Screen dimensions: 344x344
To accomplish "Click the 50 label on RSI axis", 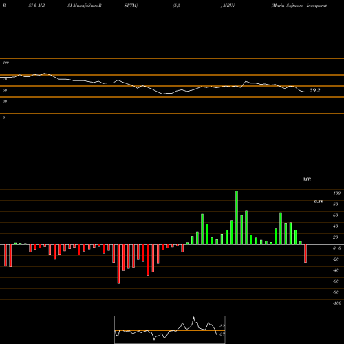I will [x=5, y=90].
